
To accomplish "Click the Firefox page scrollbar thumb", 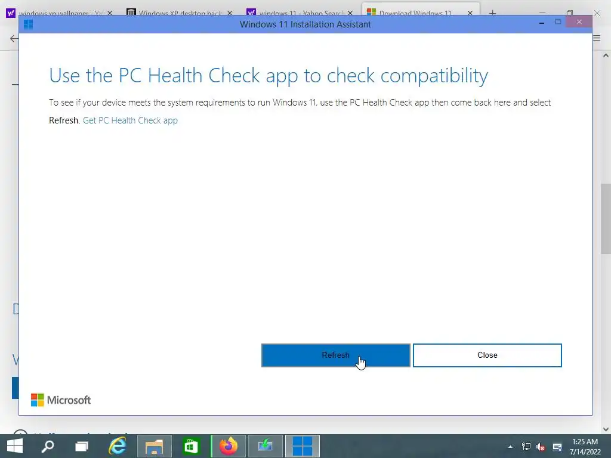I will pos(606,219).
